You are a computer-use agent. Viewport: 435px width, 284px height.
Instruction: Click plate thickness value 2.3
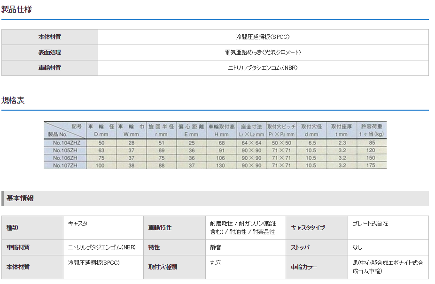[x=342, y=143]
